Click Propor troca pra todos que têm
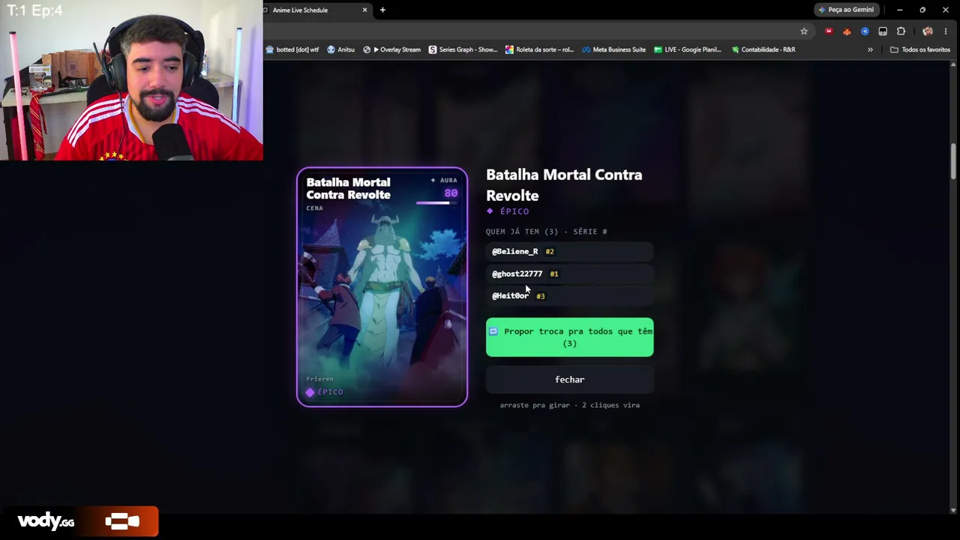 (x=570, y=337)
